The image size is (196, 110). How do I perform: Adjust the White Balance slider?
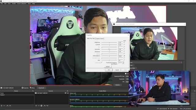(109, 56)
